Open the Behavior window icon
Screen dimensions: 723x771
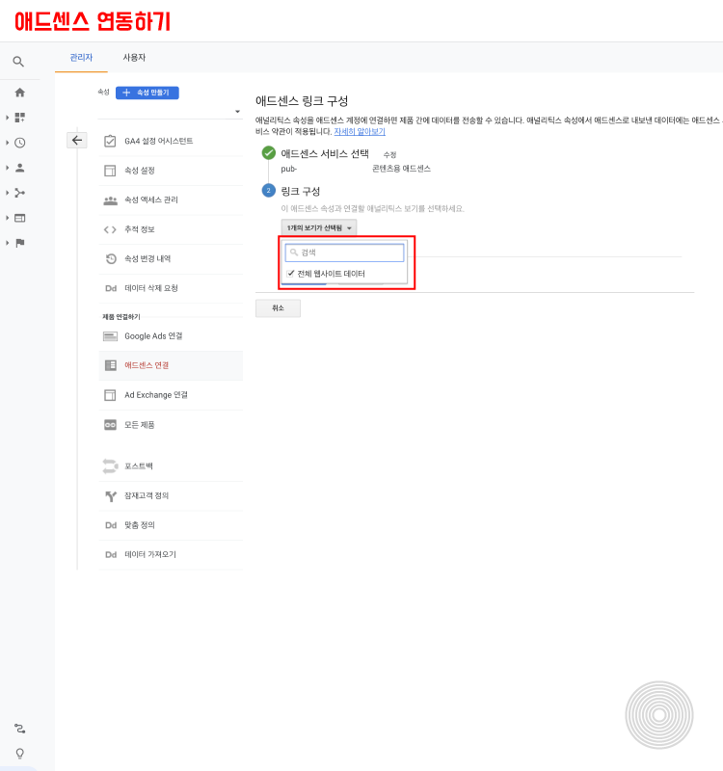[x=19, y=218]
